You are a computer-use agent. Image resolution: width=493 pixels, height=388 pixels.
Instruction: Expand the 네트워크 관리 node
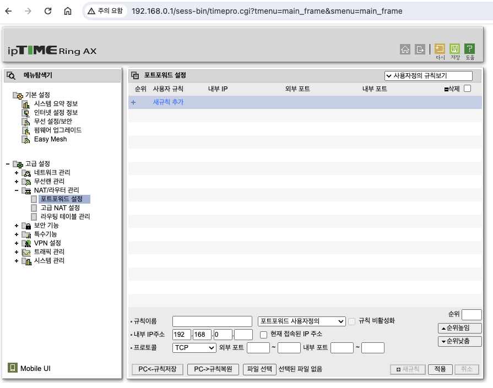click(17, 173)
